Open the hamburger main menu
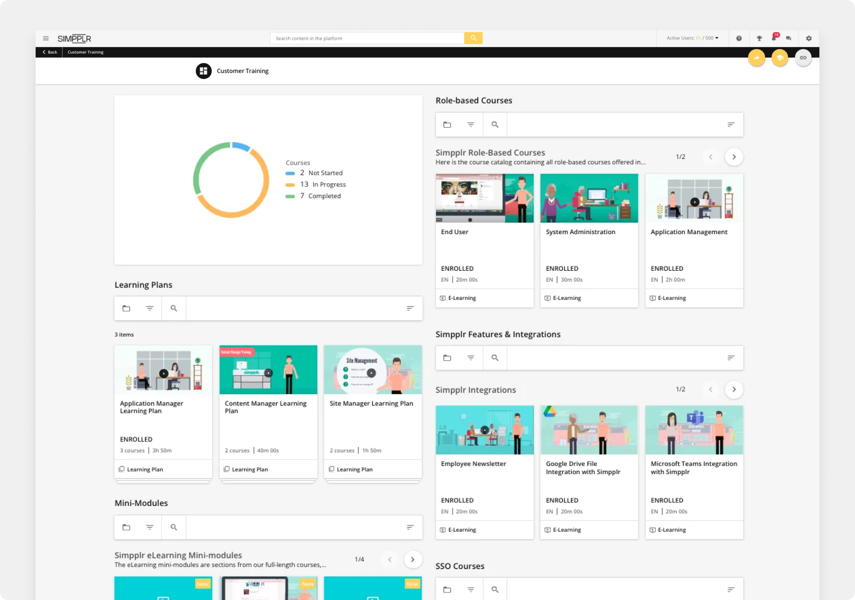The width and height of the screenshot is (855, 600). click(x=46, y=38)
